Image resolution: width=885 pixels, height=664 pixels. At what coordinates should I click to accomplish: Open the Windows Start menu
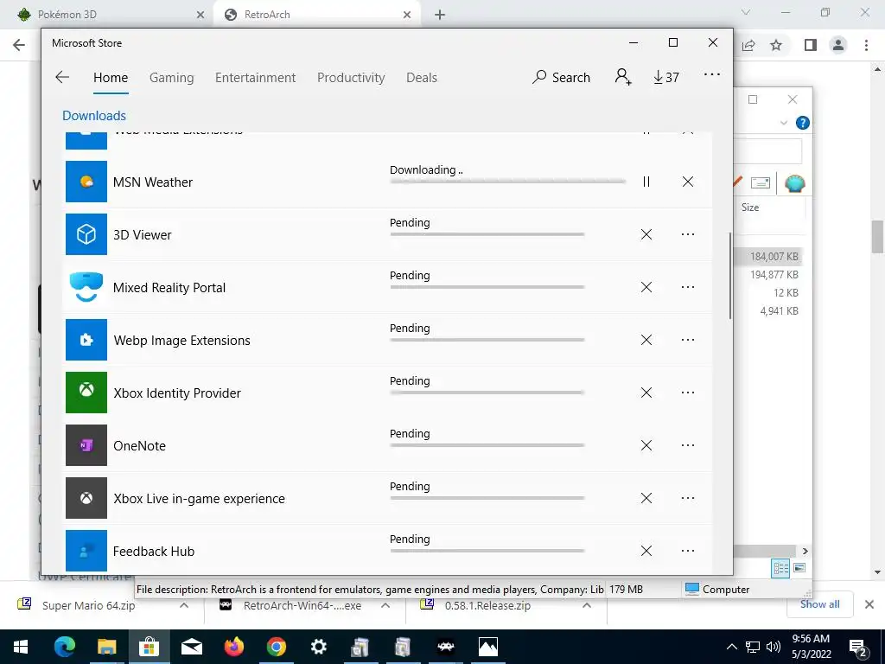21,647
